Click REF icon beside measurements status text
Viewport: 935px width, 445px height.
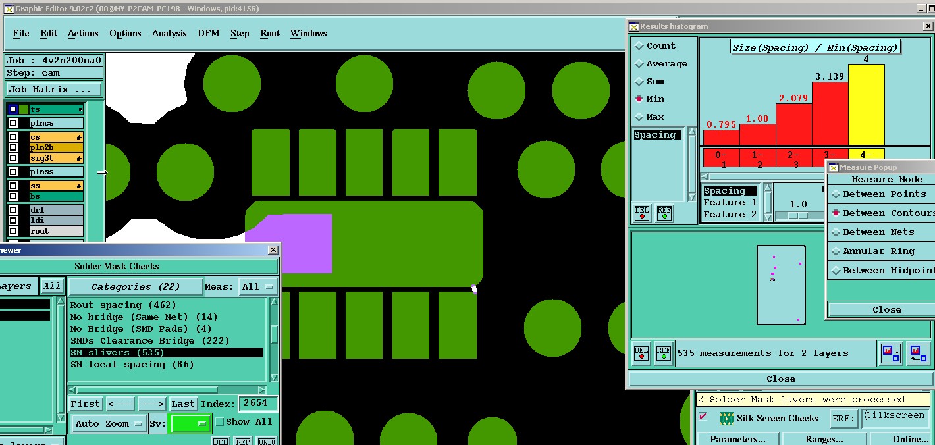pyautogui.click(x=663, y=353)
